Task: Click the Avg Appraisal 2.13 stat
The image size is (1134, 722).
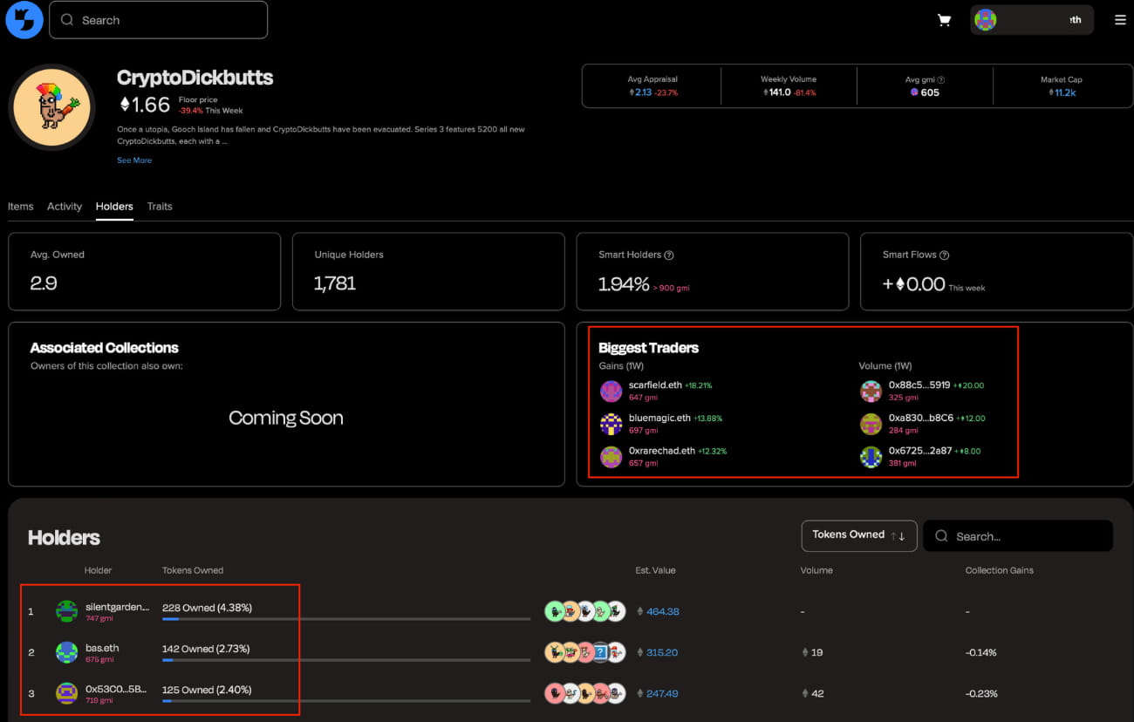Action: 652,86
